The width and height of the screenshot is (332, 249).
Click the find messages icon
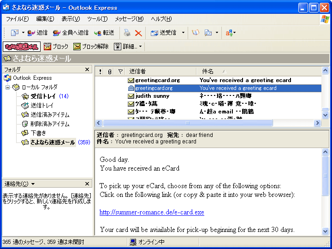(208, 33)
